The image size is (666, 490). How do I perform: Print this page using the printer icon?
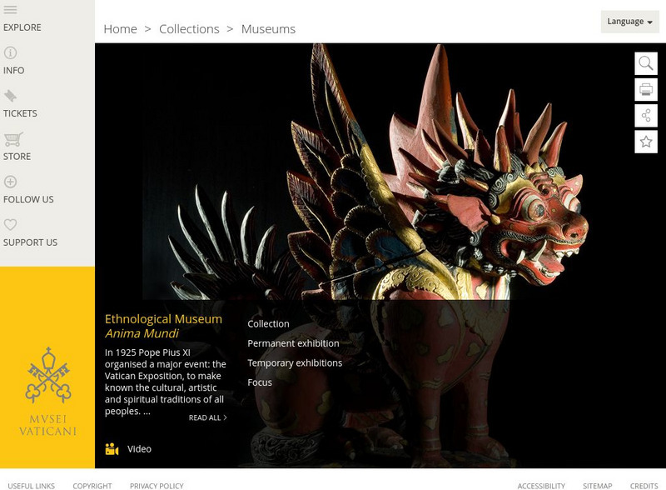coord(646,89)
